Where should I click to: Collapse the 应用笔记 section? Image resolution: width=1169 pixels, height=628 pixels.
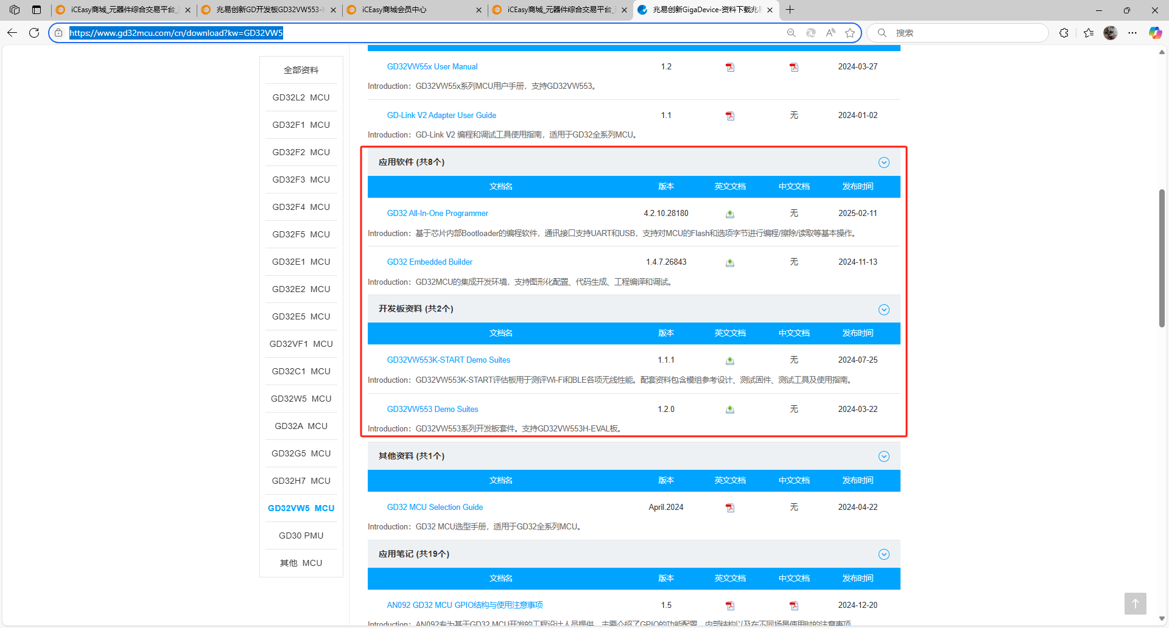click(883, 554)
